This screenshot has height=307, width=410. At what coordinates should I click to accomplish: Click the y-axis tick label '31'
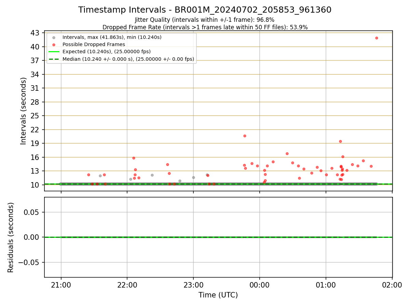(x=35, y=88)
